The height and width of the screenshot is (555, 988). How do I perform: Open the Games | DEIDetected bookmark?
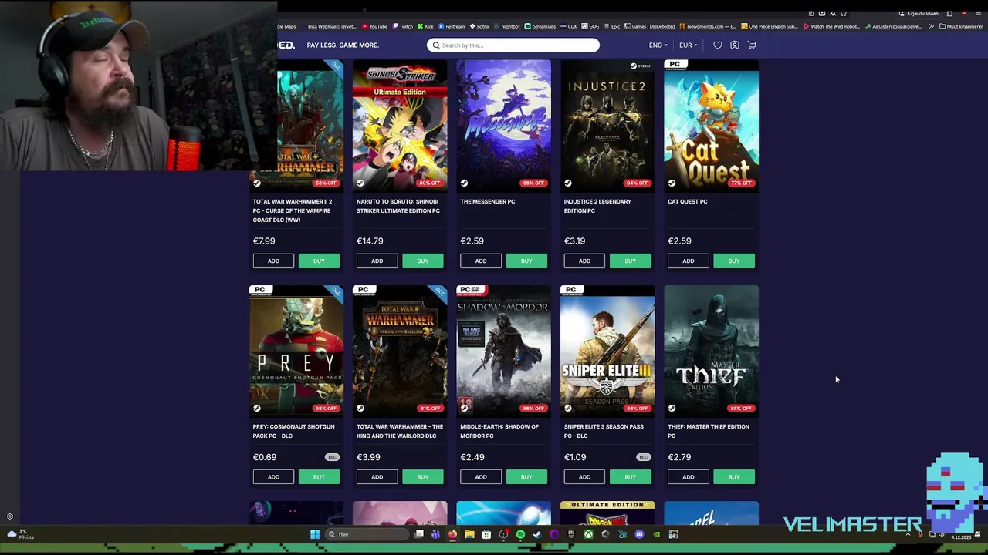[x=651, y=26]
